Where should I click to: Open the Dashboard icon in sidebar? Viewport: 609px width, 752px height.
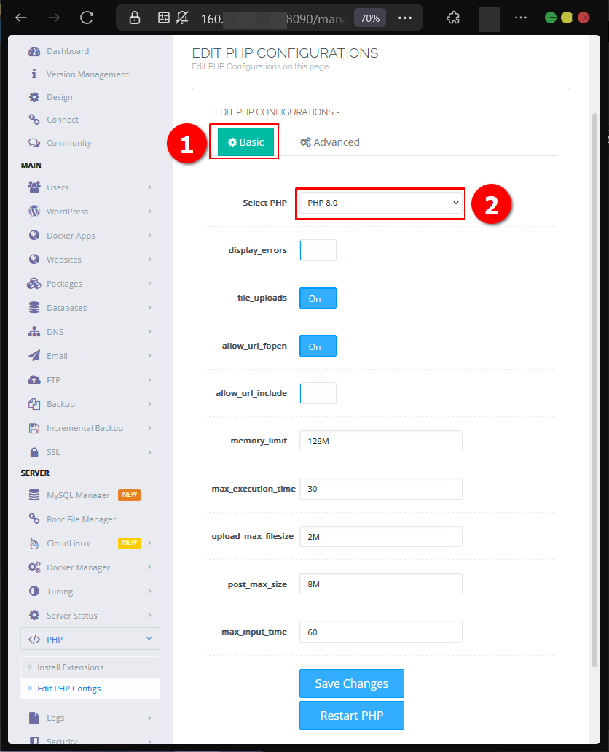click(x=34, y=51)
